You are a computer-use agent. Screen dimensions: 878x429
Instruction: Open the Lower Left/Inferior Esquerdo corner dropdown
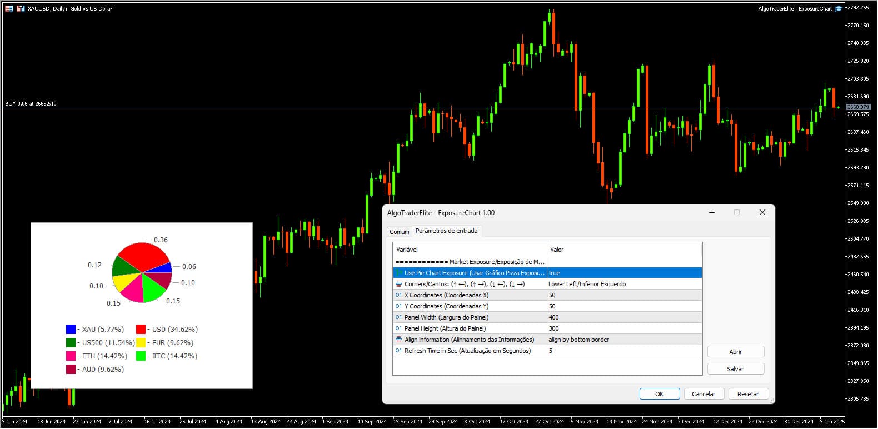tap(625, 284)
